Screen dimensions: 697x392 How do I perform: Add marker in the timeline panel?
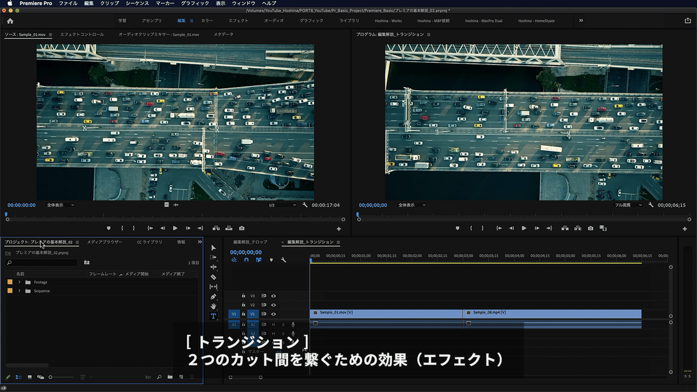pyautogui.click(x=271, y=260)
